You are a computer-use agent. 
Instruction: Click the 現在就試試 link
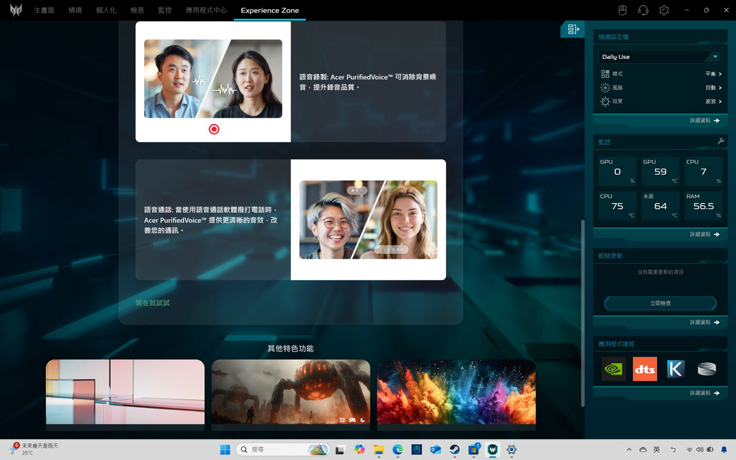click(x=153, y=303)
